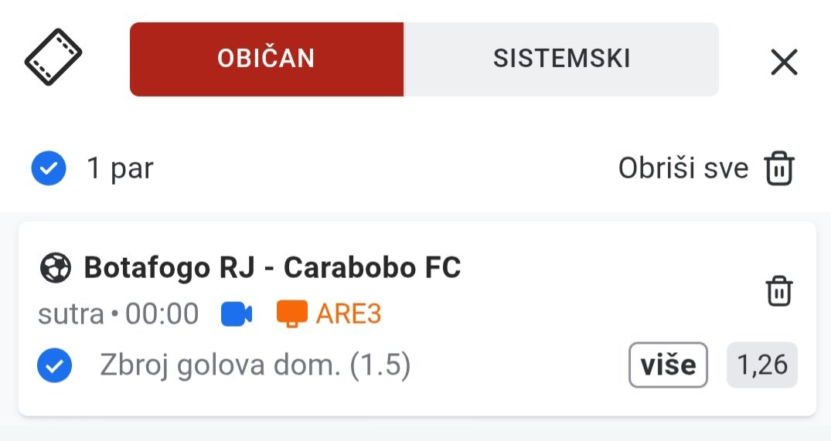Remove Botafogo match using its trash icon
The height and width of the screenshot is (441, 831).
(779, 290)
